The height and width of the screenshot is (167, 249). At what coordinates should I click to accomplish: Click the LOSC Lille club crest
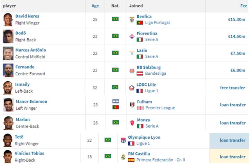[131, 88]
